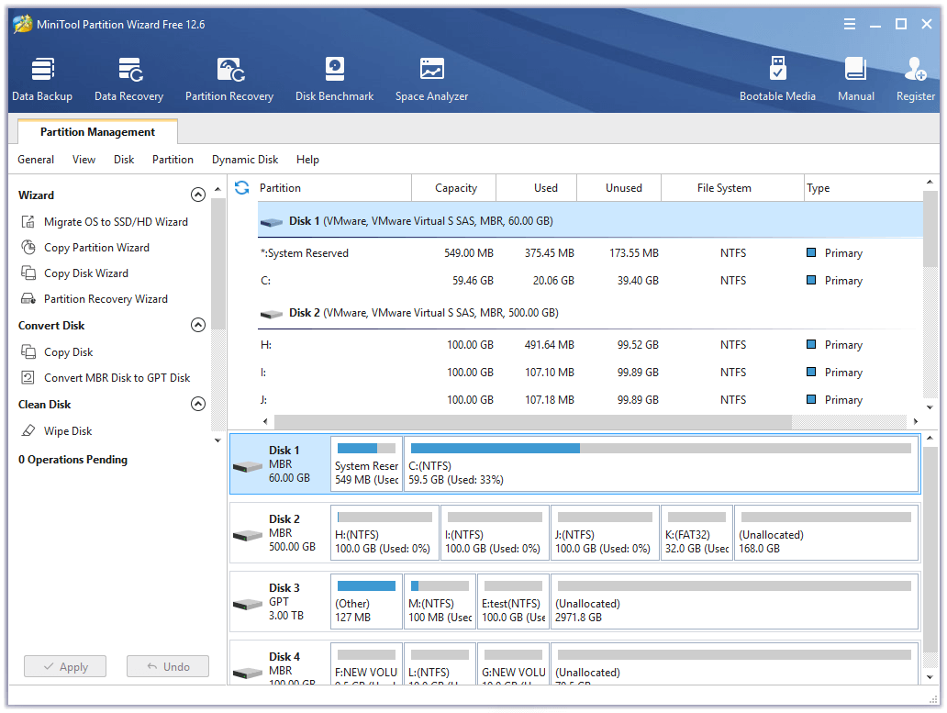The height and width of the screenshot is (713, 947).
Task: Select the M:(NTFS) block on Disk 3
Action: coord(440,602)
